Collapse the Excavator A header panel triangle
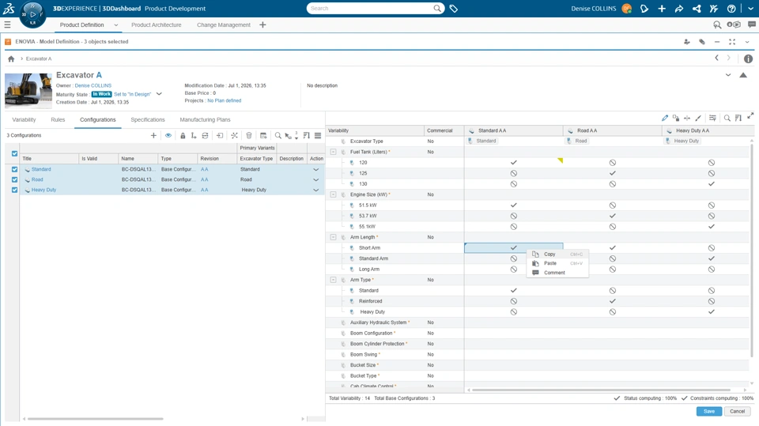The image size is (759, 426). point(743,75)
